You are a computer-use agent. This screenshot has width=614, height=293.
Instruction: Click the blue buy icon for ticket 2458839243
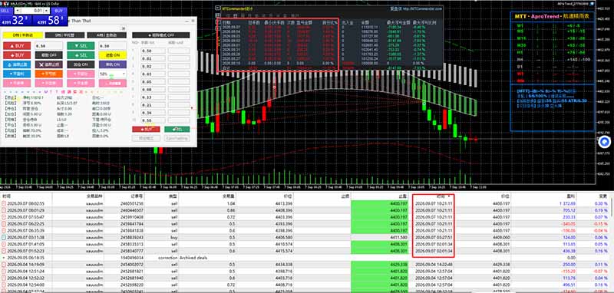(x=4, y=237)
